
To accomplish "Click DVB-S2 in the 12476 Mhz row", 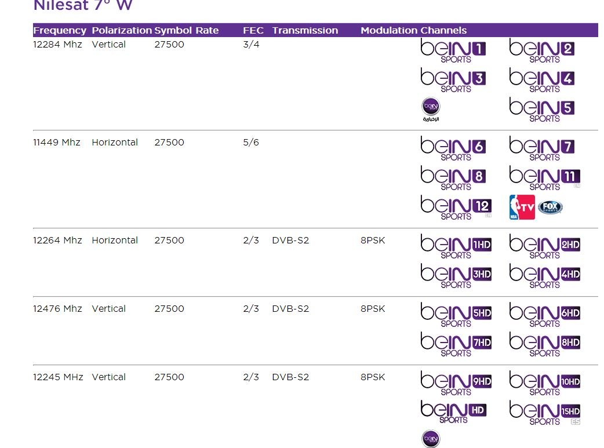I will [290, 308].
